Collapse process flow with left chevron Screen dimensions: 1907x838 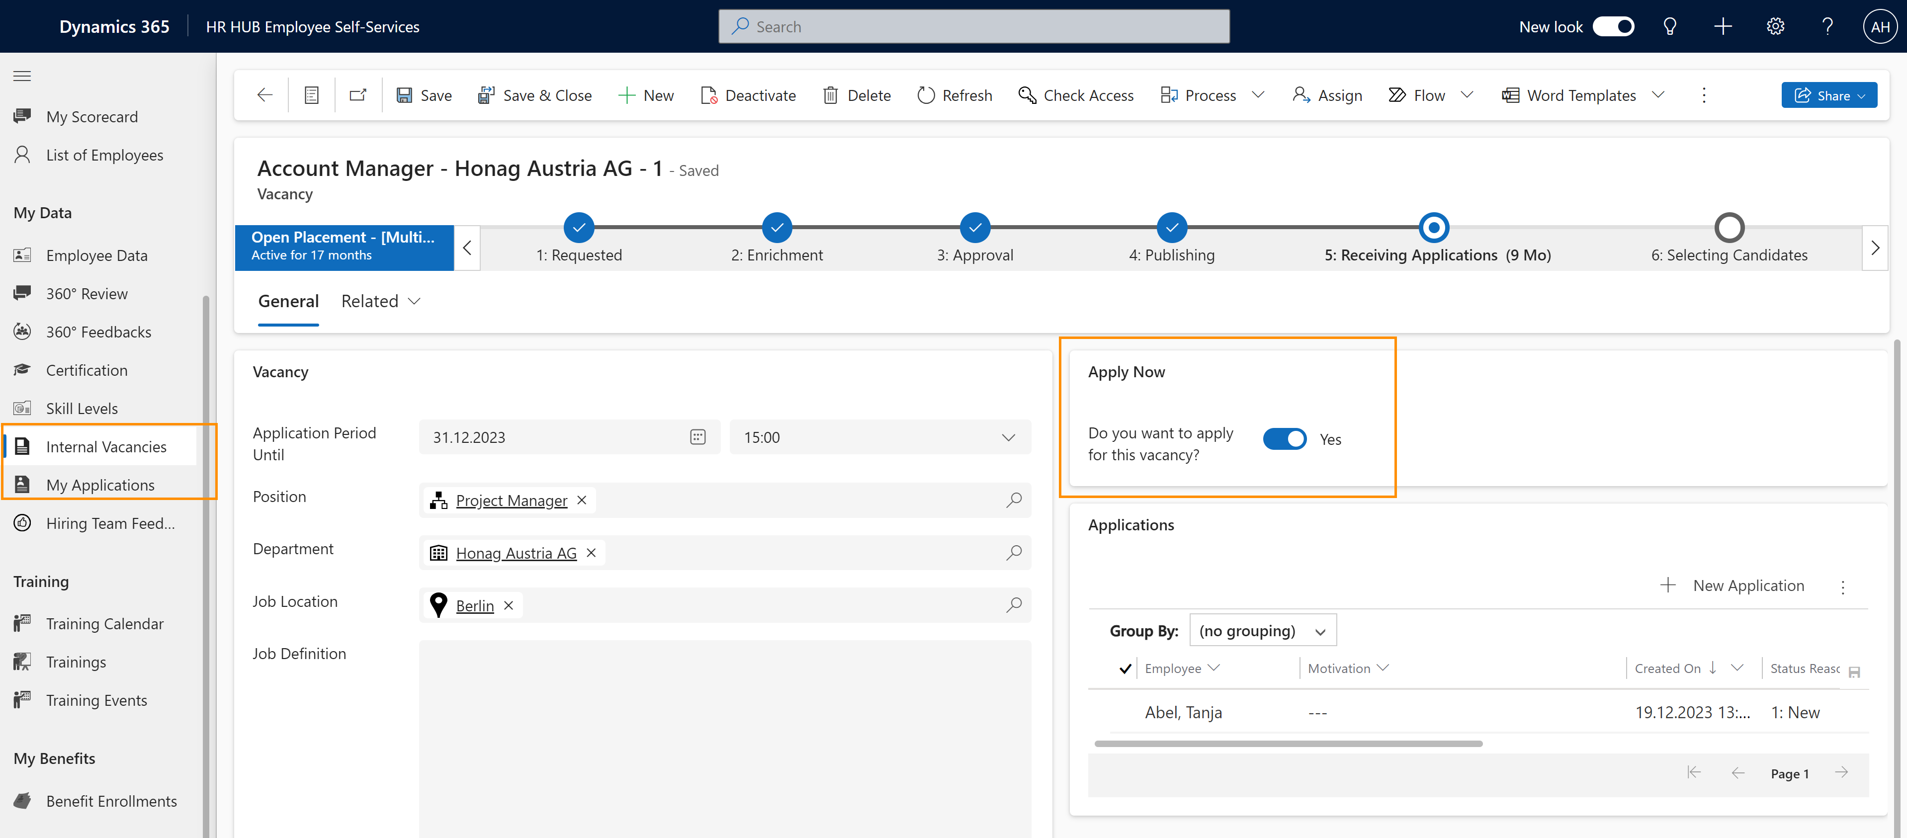[467, 247]
